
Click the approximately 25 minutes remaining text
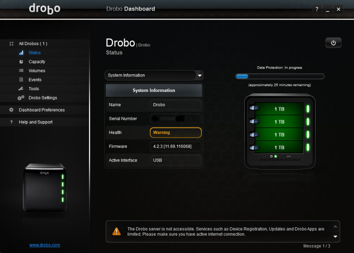coord(280,85)
